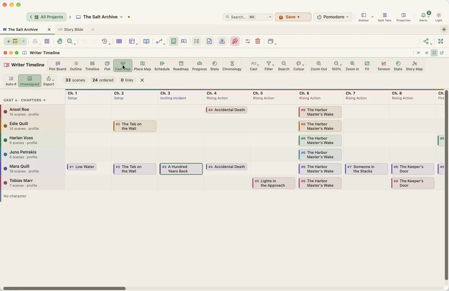Switch to the Outline view
This screenshot has width=449, height=291.
76,66
